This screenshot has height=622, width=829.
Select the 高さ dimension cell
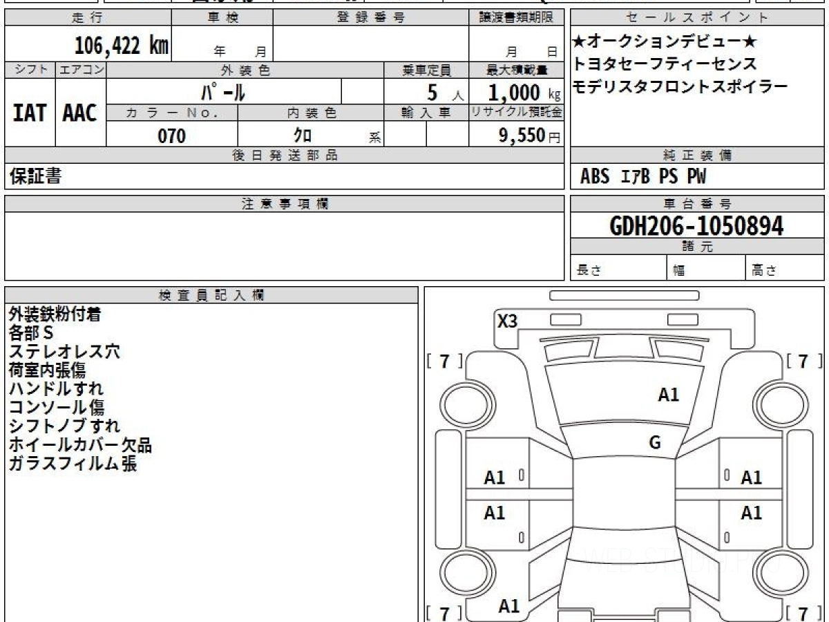pyautogui.click(x=785, y=268)
